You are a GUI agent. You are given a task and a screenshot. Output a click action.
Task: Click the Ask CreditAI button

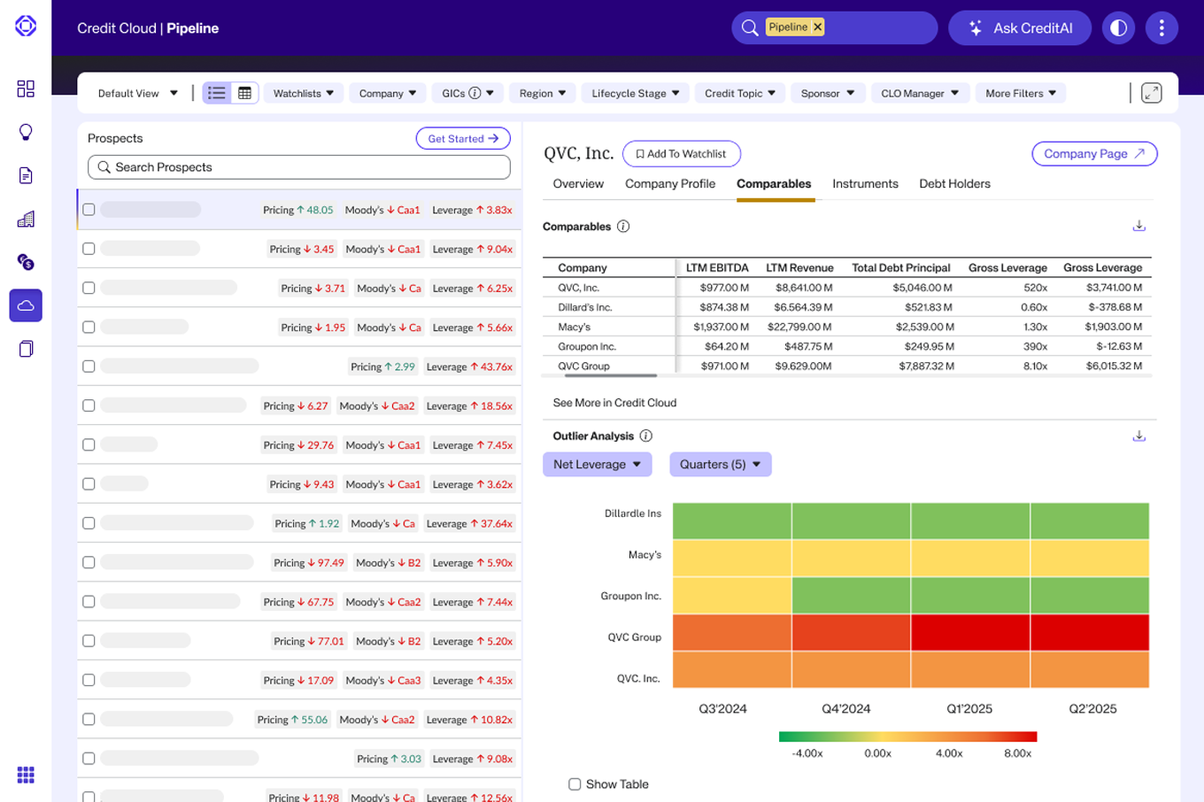point(1021,28)
